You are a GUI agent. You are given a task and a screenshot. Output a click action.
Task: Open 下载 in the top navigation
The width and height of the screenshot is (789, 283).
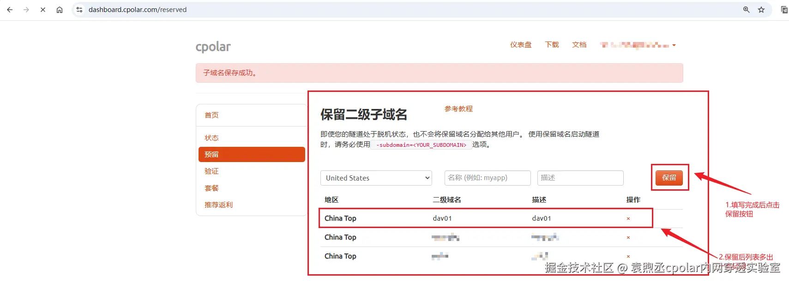coord(552,45)
